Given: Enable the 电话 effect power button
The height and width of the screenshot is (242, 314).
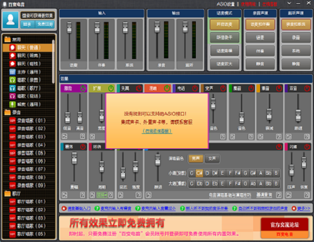Looking at the screenshot, I should [x=195, y=89].
